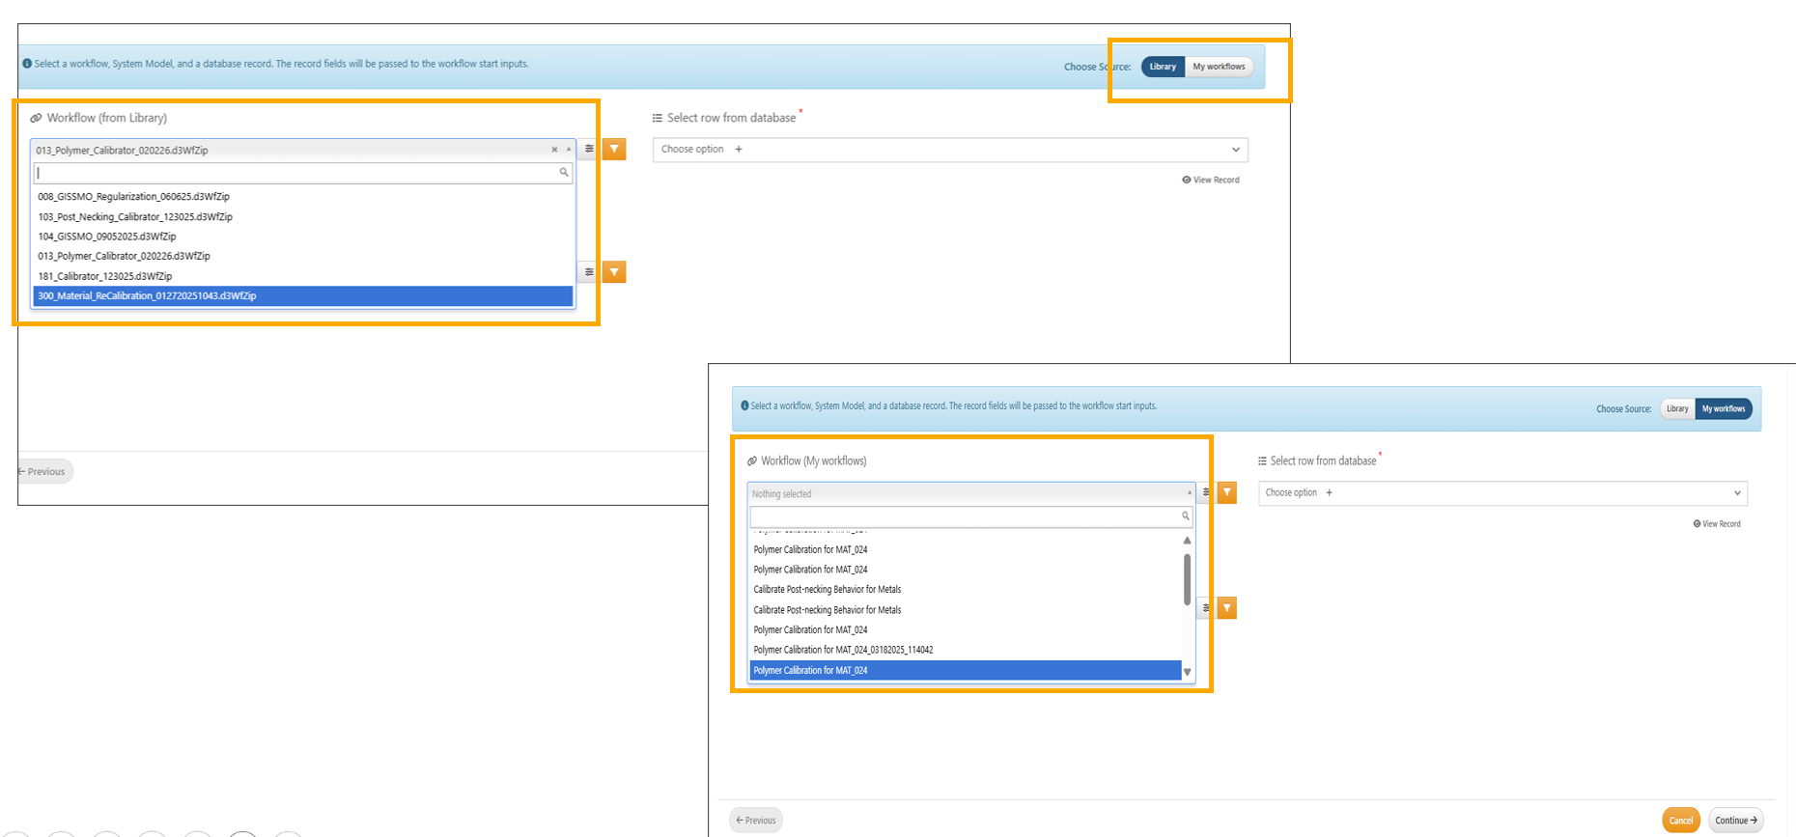Click the magnifier icon in the My workflows search box

pyautogui.click(x=1186, y=516)
